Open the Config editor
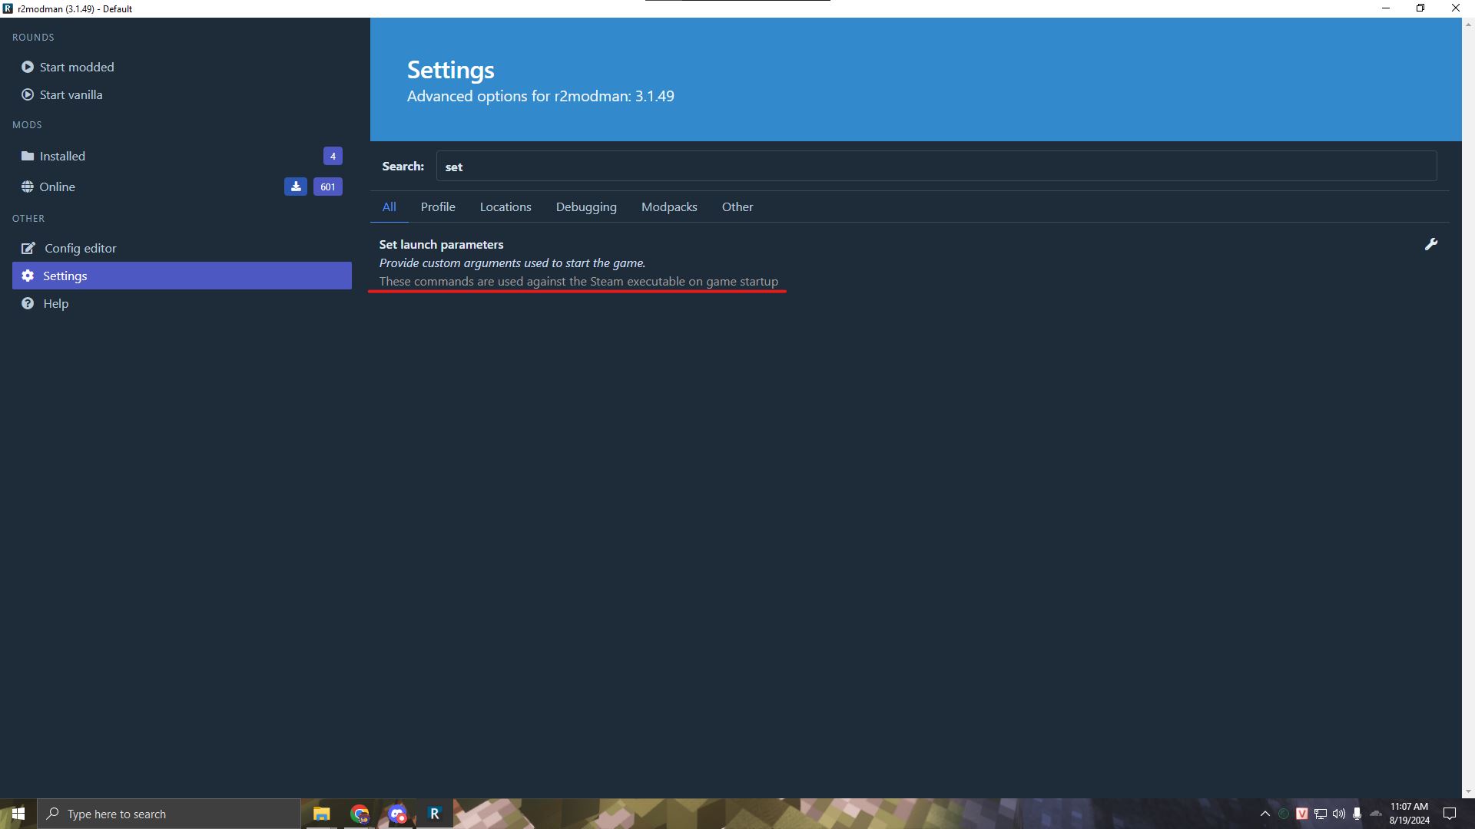The height and width of the screenshot is (829, 1475). 80,248
